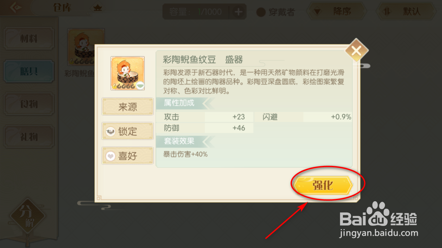Expand capacity with the plus icon
This screenshot has width=442, height=248.
pyautogui.click(x=238, y=12)
